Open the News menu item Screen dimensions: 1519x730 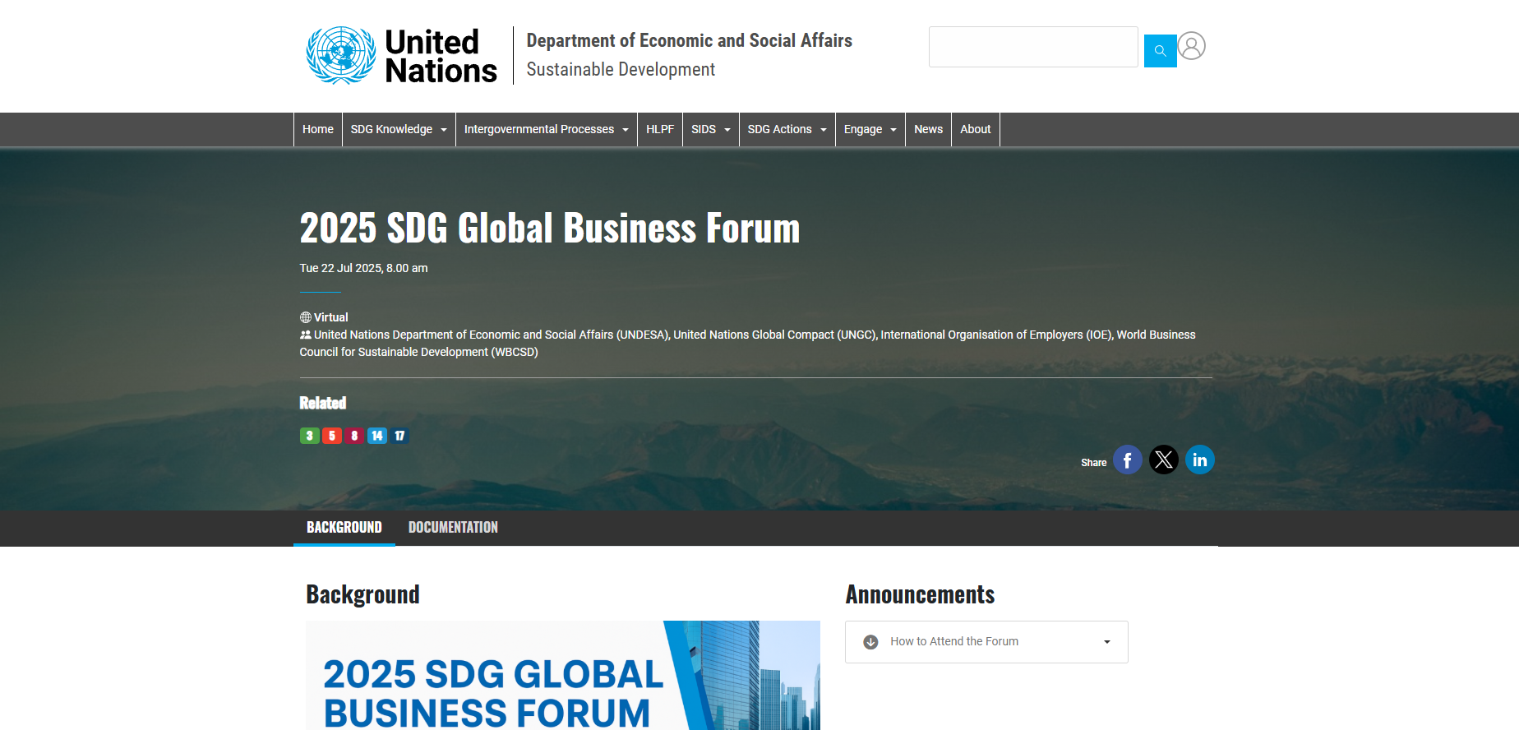(x=928, y=130)
